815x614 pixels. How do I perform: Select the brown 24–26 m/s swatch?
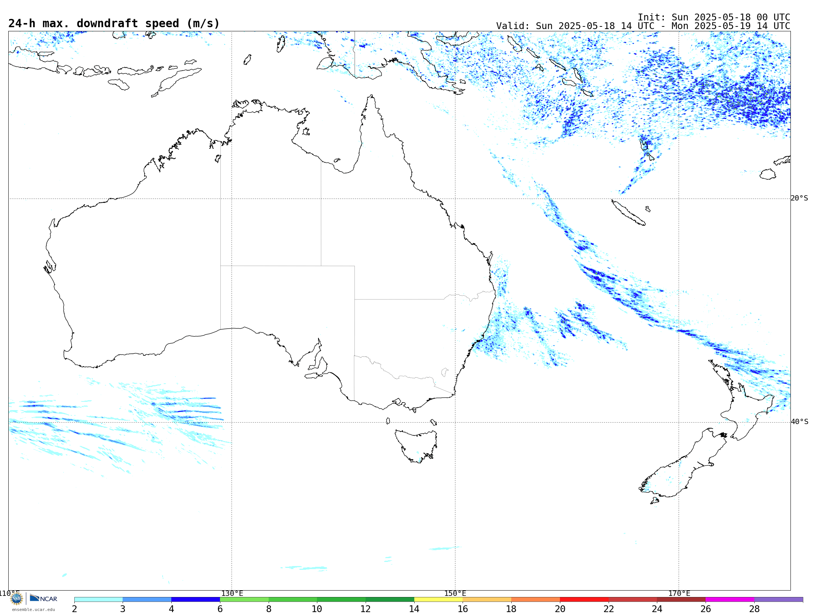[x=681, y=600]
